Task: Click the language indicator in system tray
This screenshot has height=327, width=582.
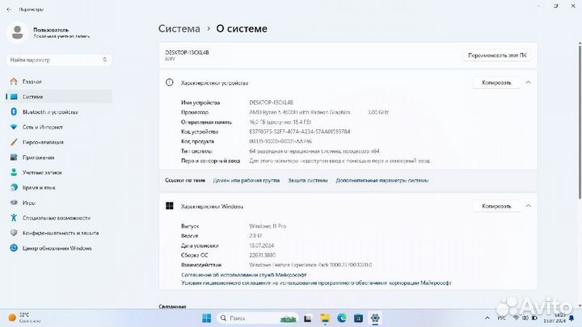Action: click(501, 318)
